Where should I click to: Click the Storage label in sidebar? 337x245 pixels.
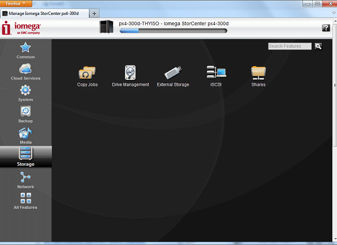[x=25, y=164]
